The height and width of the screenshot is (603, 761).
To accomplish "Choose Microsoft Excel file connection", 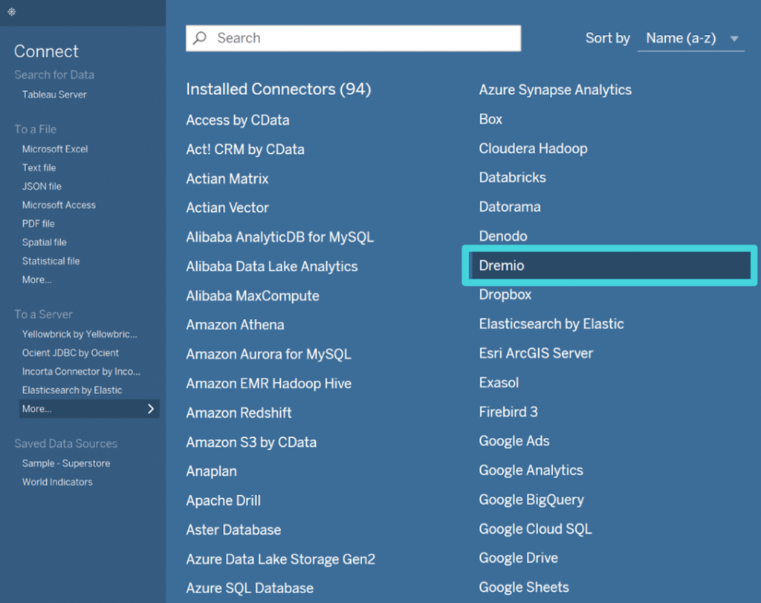I will coord(55,149).
